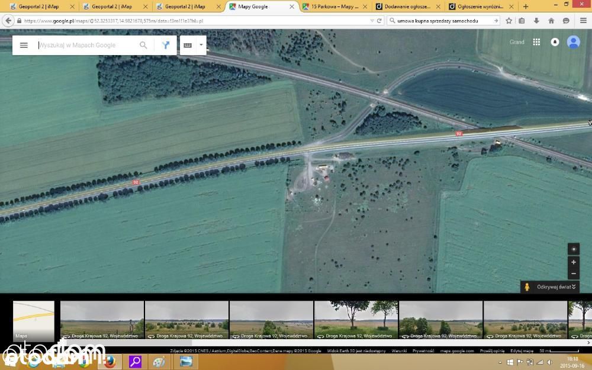The image size is (592, 370).
Task: Submit search with the go arrow
Action: 496,21
